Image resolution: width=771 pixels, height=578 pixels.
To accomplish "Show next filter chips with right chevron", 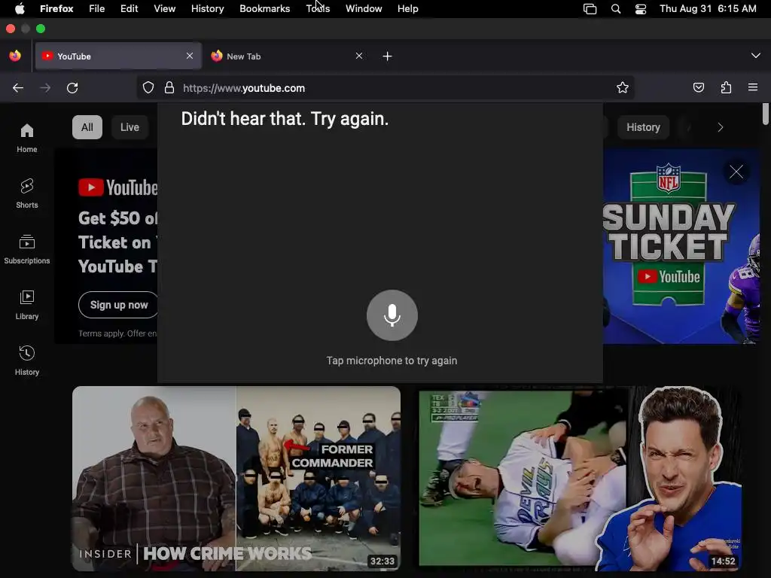I will (721, 127).
